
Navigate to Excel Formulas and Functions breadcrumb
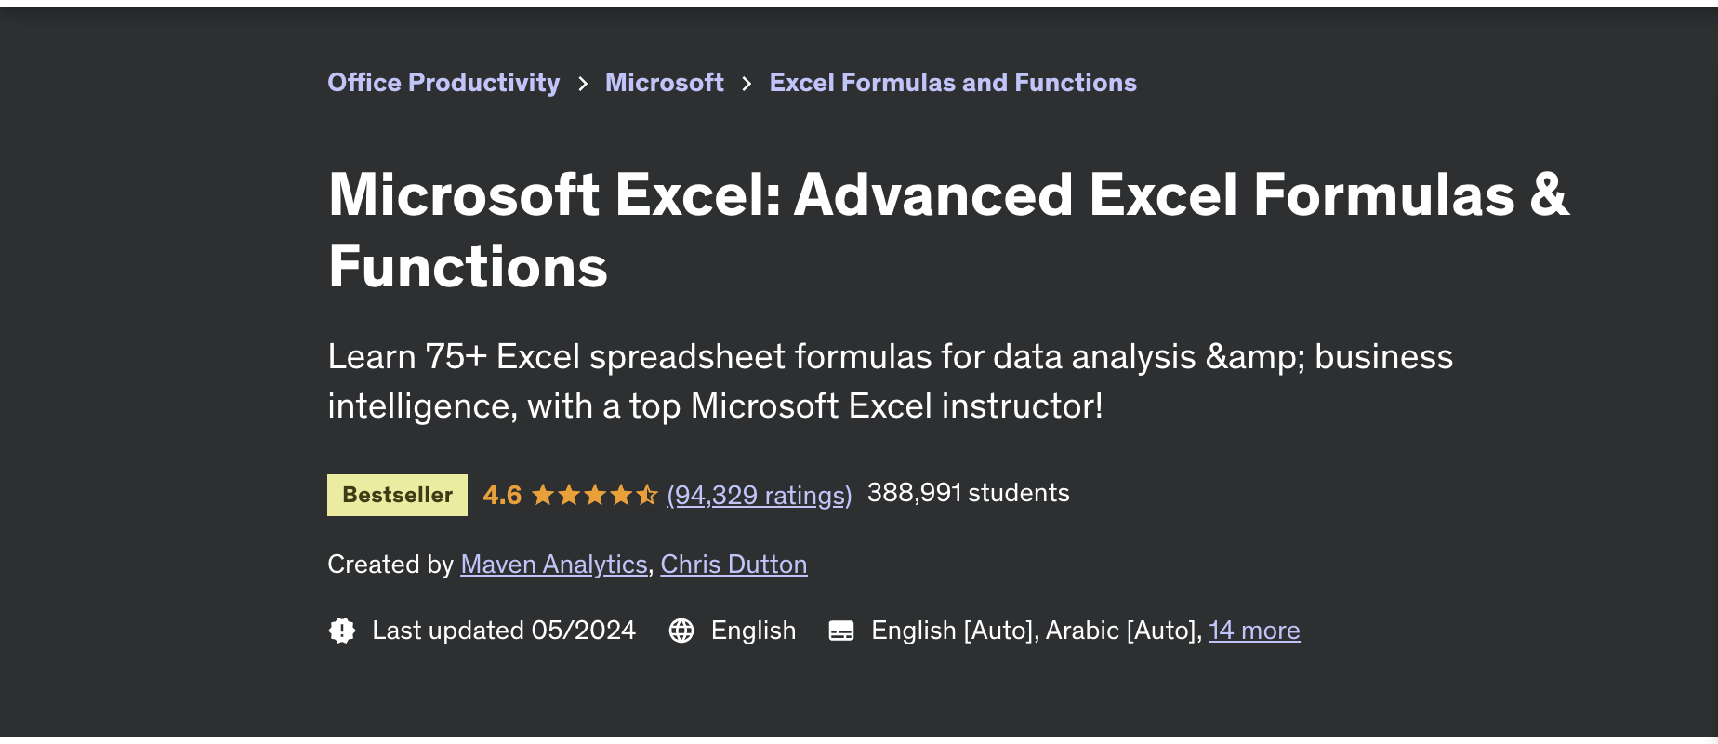coord(953,83)
